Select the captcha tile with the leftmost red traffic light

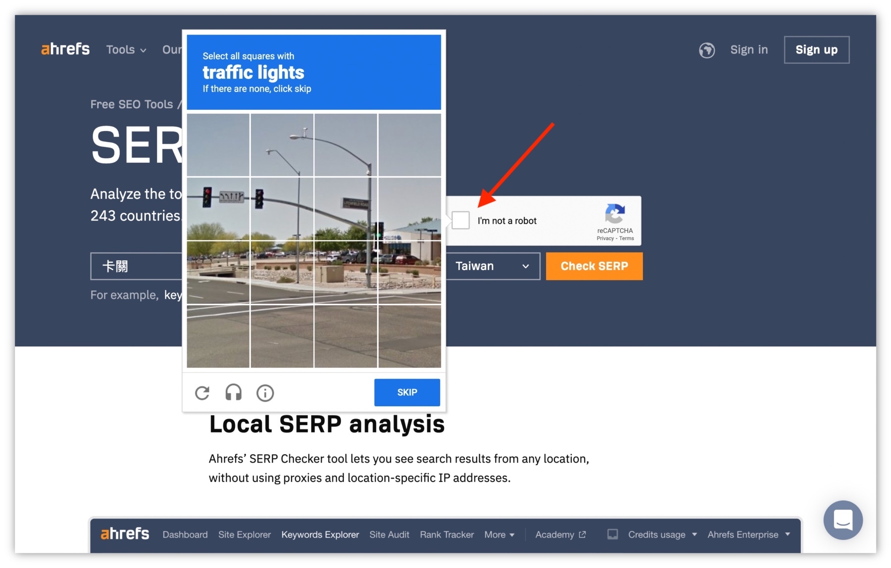(218, 208)
